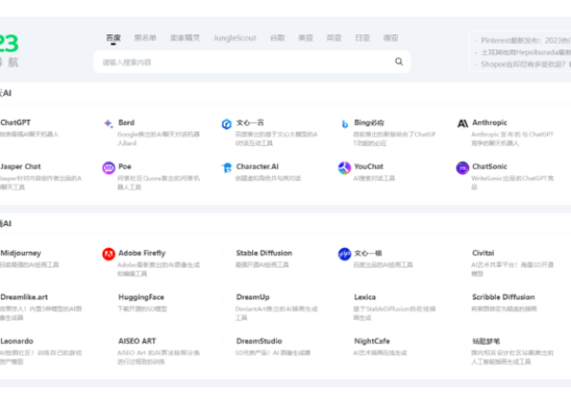Screen dimensions: 571x399
Task: Open the Midjourney link
Action: point(21,253)
